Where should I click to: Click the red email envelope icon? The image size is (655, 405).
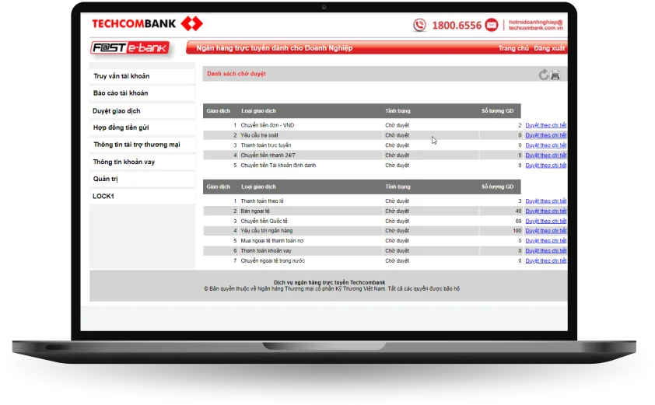tap(492, 25)
